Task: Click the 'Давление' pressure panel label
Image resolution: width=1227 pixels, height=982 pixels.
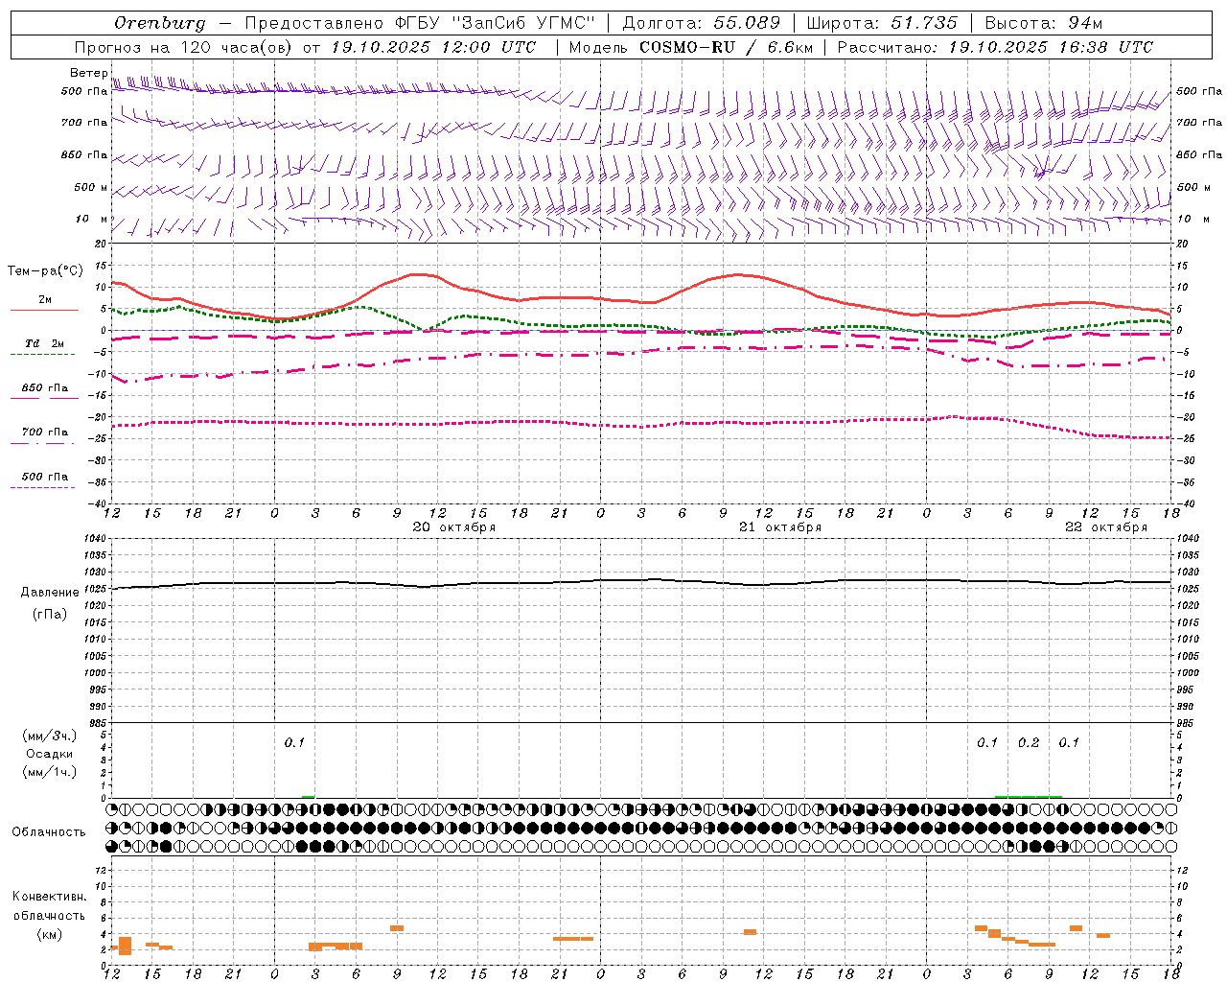Action: pyautogui.click(x=50, y=593)
